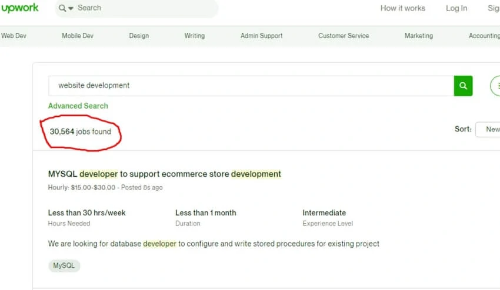Open the Writing category
Screen dimensions: 500x290
(x=195, y=36)
